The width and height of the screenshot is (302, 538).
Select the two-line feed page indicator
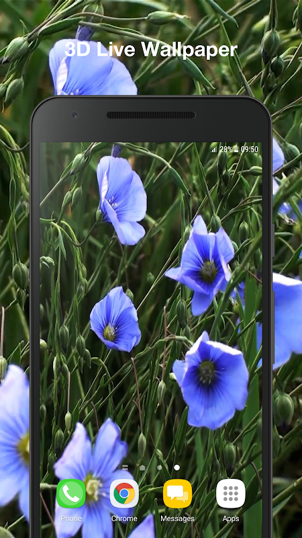coord(125,467)
